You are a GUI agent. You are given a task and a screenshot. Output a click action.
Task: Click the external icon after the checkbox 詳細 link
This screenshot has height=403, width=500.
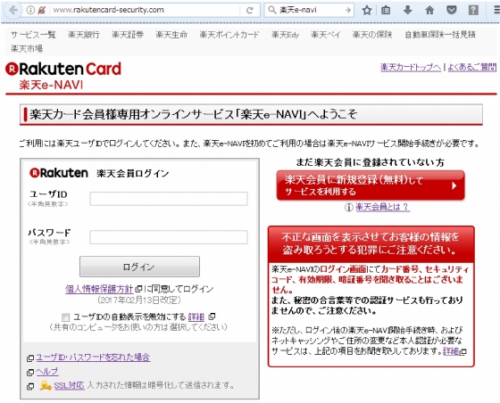[x=212, y=317]
